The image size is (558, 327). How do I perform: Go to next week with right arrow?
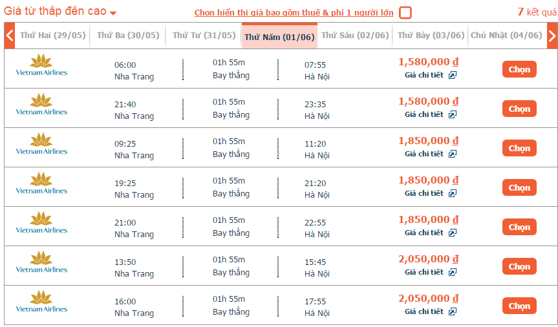(x=552, y=36)
